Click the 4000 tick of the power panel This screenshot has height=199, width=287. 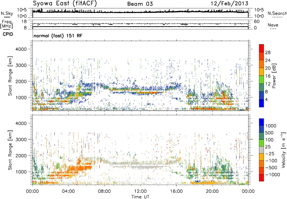(x=21, y=49)
